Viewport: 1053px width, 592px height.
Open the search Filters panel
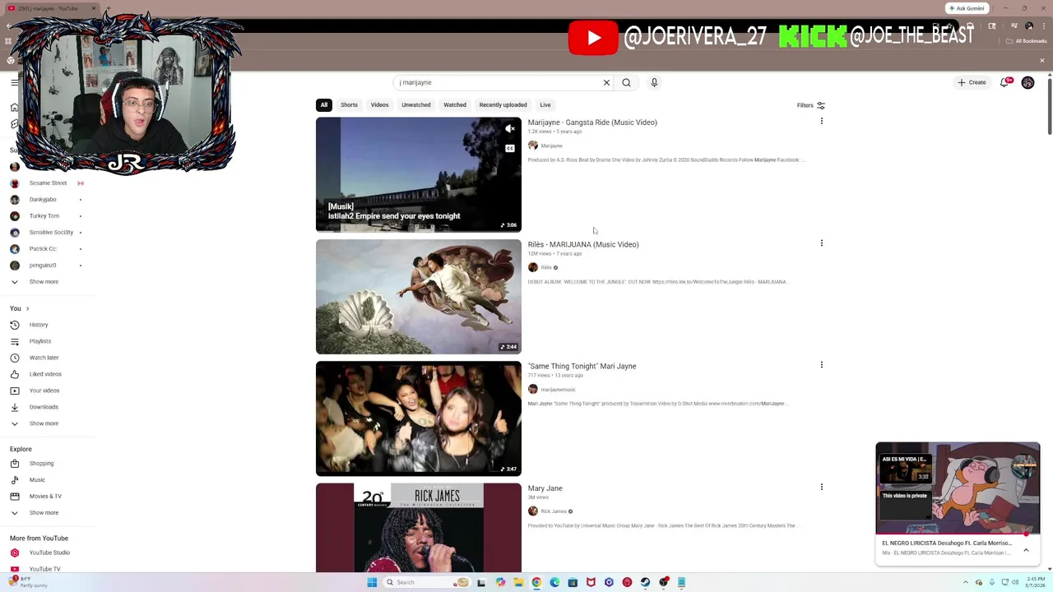click(810, 105)
